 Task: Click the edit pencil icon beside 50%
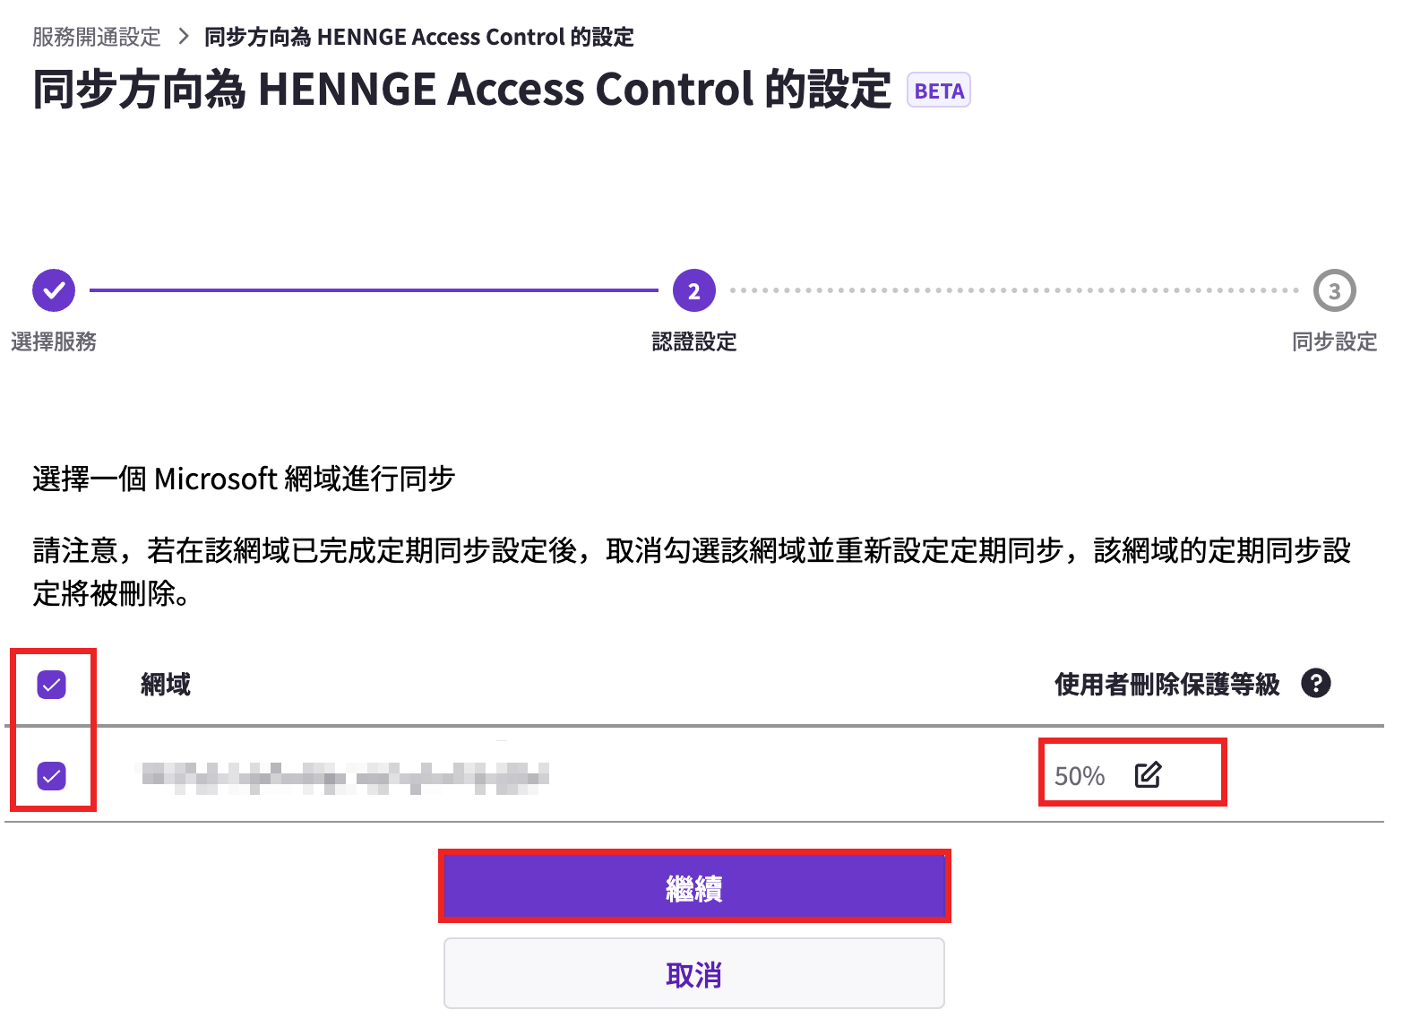(x=1148, y=774)
